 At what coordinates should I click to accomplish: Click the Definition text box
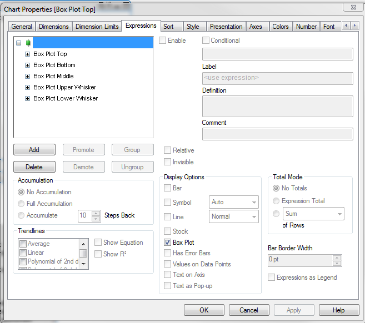click(278, 106)
